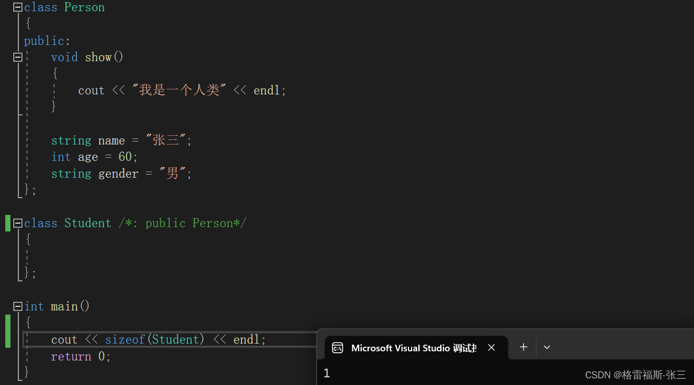The width and height of the screenshot is (694, 385).
Task: Click the 'show' function name
Action: (x=99, y=57)
